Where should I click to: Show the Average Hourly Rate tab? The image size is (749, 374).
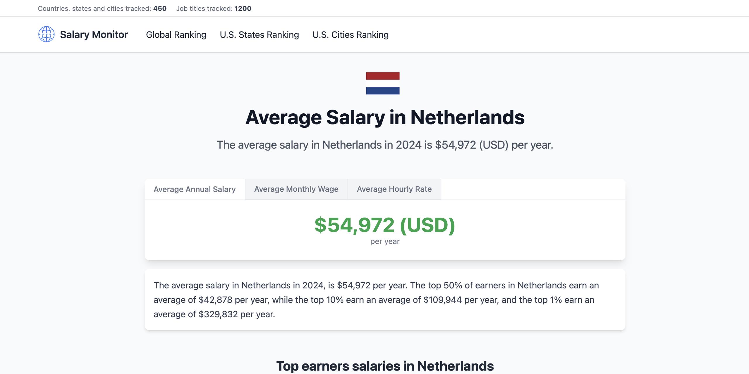(394, 189)
